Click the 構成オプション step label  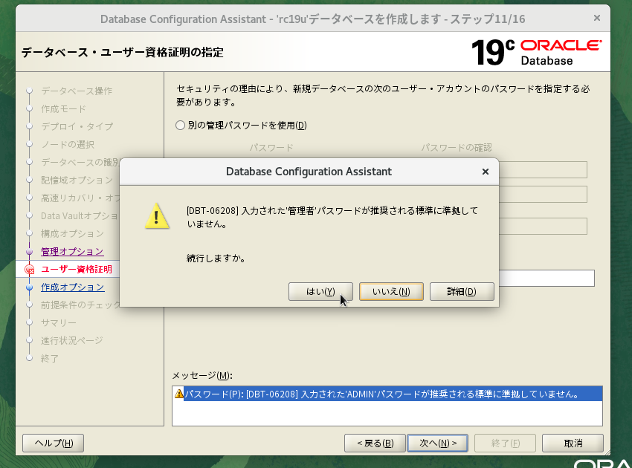(72, 233)
